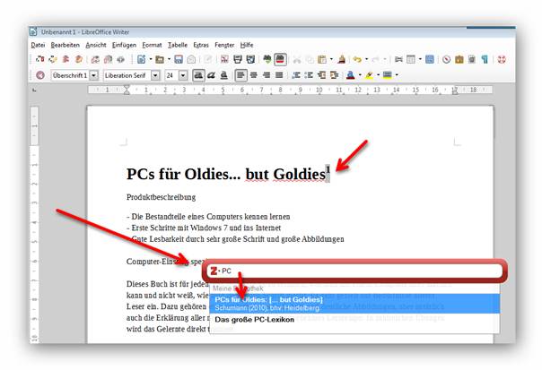Open Zotero Document Preferences icon
Screen dimensions: 542x370
point(109,59)
